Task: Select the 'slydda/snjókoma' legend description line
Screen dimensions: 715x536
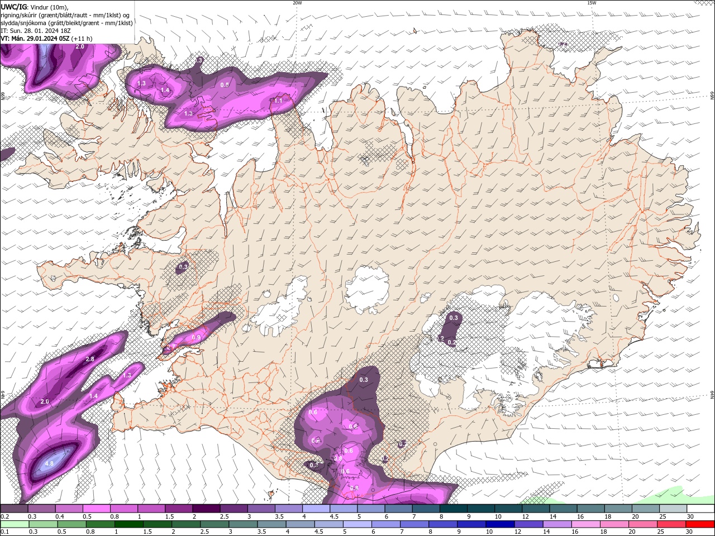Action: pyautogui.click(x=67, y=23)
